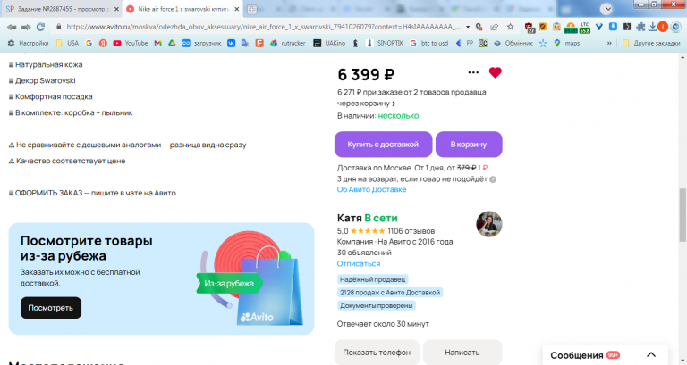Open the browser Downloads icon
687x365 pixels.
[x=652, y=27]
